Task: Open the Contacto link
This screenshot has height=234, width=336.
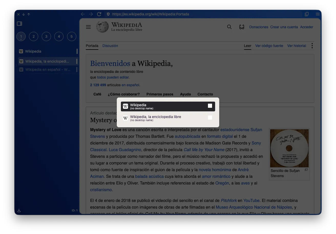Action: pos(205,94)
